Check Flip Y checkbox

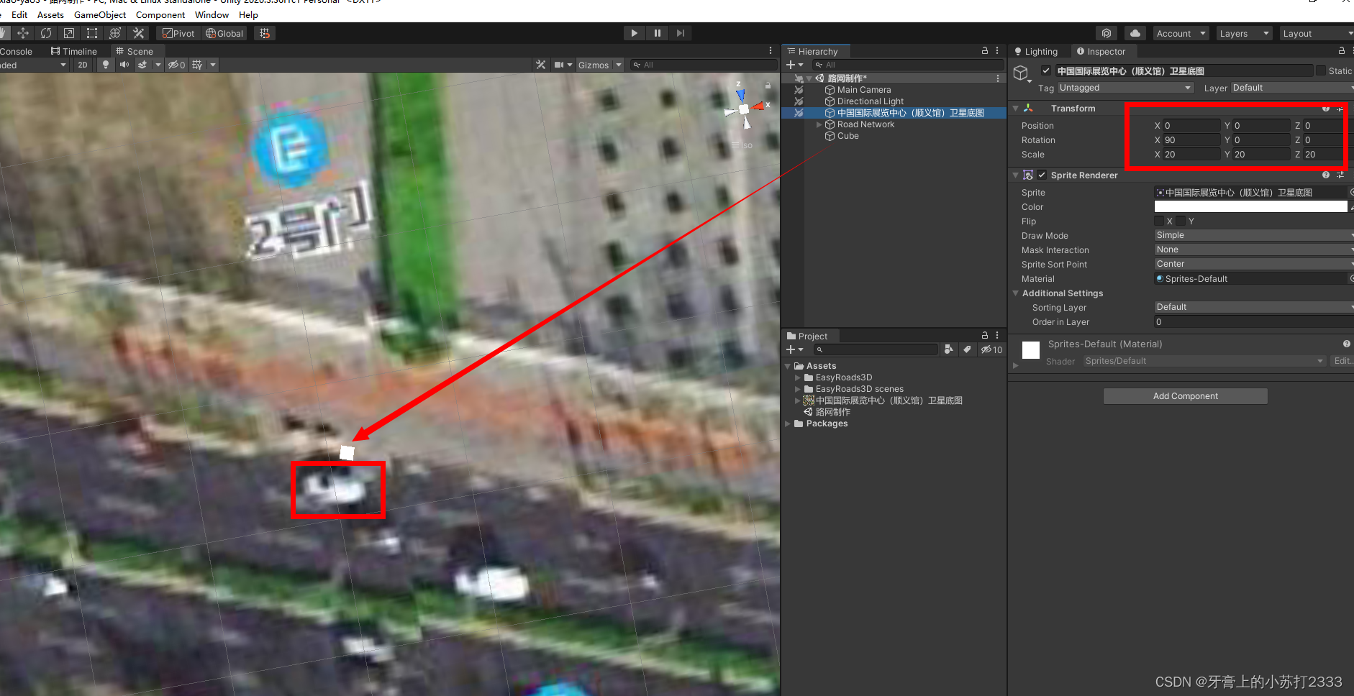click(1181, 221)
